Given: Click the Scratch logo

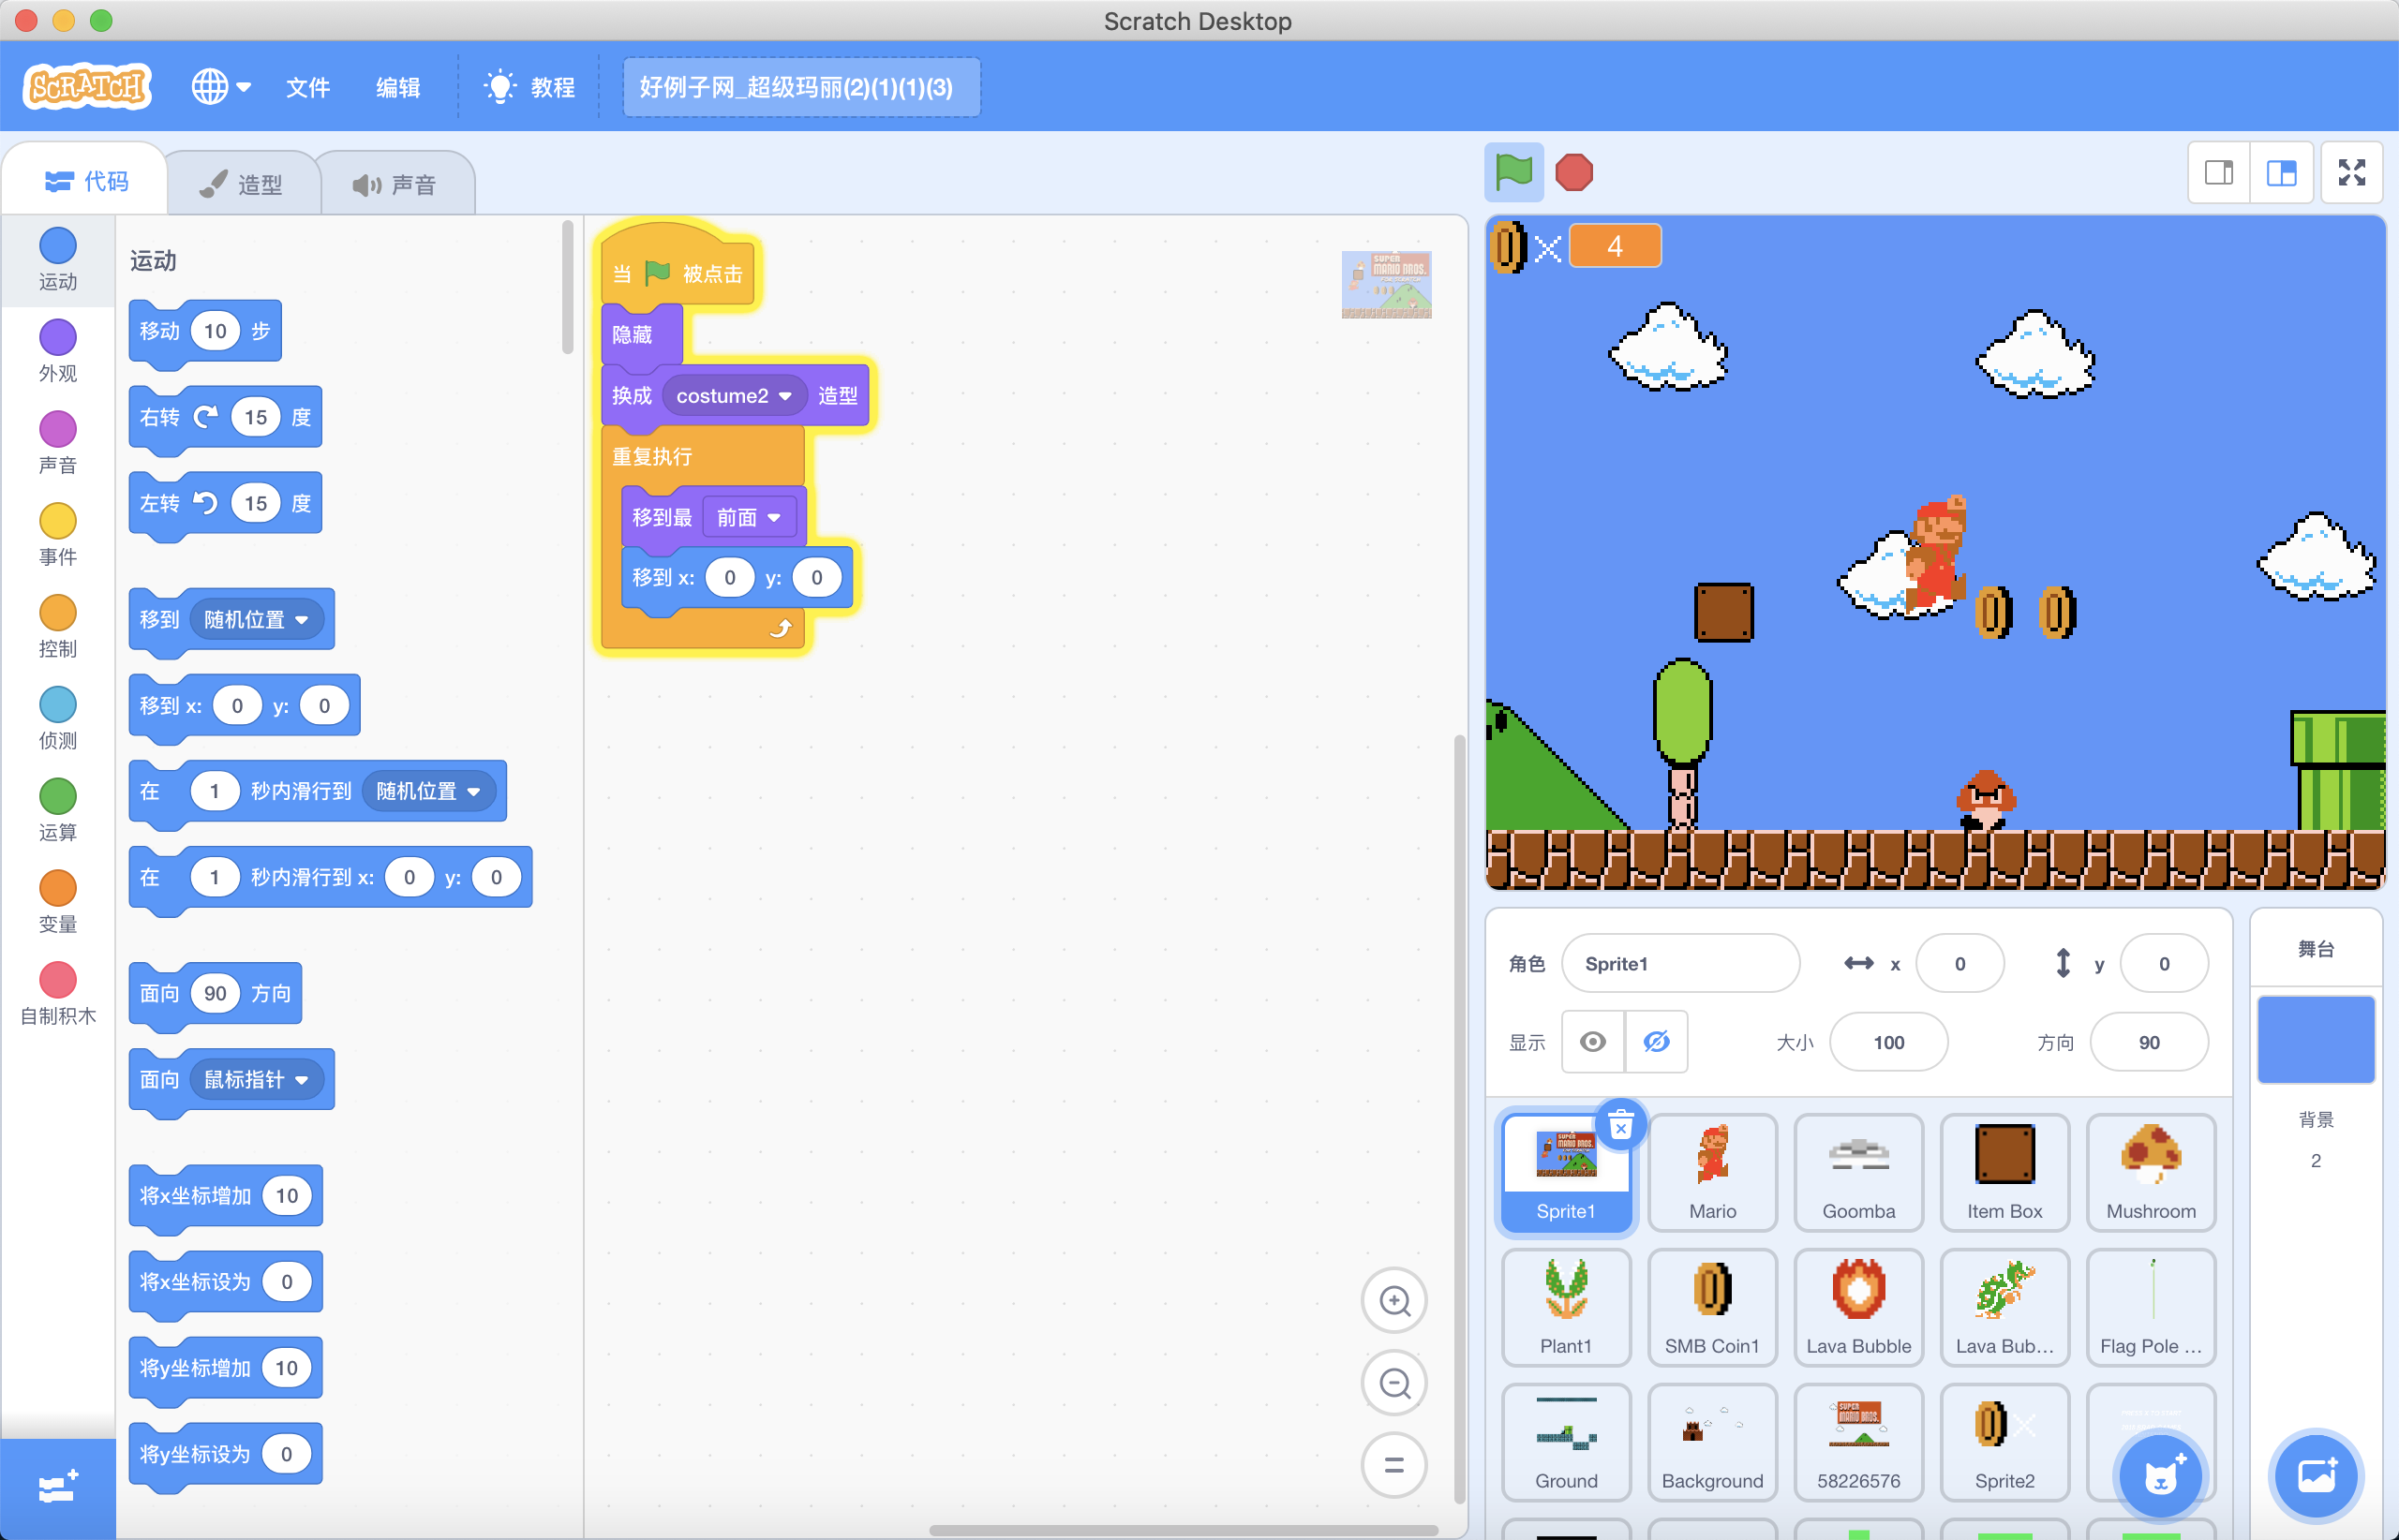Looking at the screenshot, I should (x=87, y=87).
